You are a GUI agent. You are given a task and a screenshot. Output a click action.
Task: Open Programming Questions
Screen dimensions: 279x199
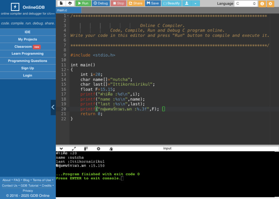(28, 61)
